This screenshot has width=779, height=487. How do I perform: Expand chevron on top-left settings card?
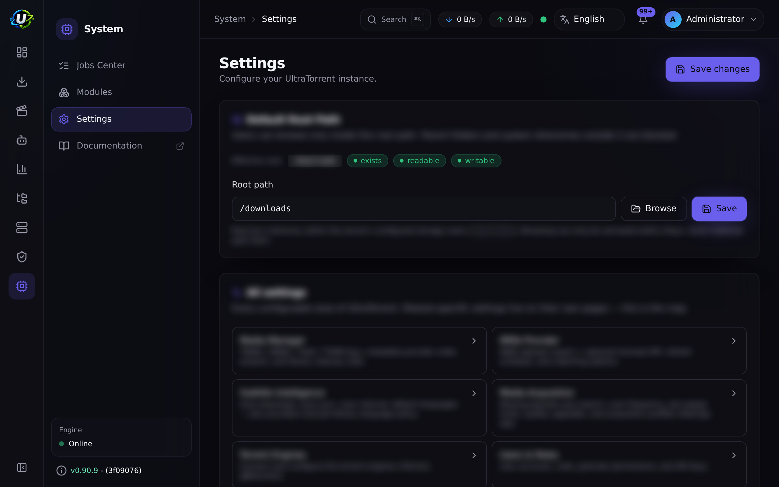click(x=474, y=341)
